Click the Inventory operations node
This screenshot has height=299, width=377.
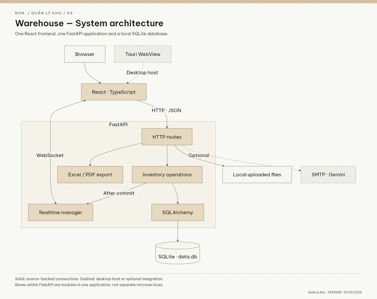[x=167, y=174]
